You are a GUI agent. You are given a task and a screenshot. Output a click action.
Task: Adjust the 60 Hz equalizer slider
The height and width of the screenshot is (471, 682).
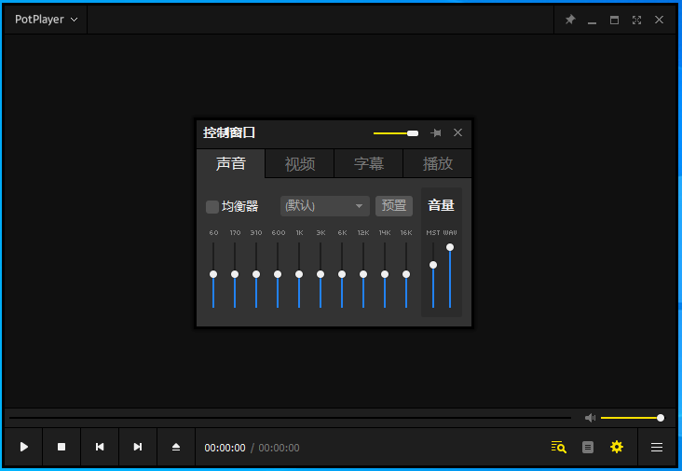pyautogui.click(x=213, y=275)
